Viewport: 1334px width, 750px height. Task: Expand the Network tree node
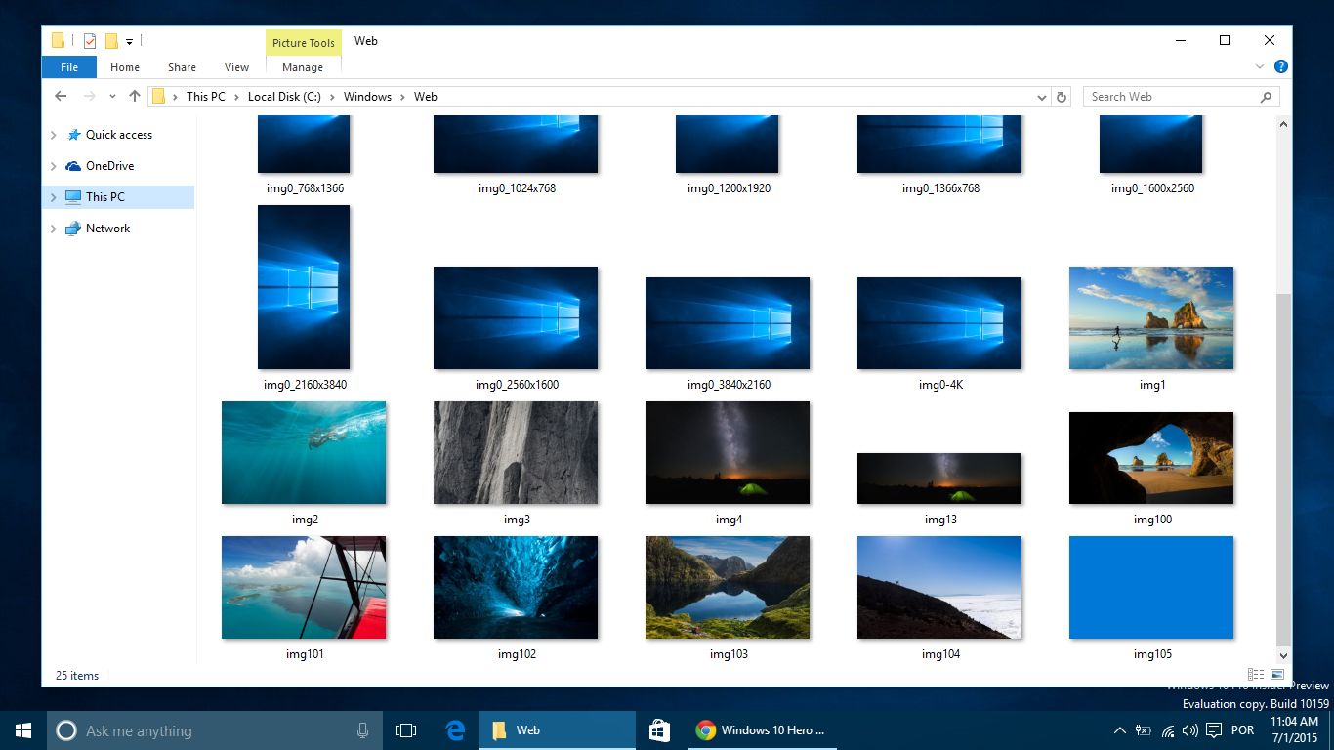pos(53,229)
